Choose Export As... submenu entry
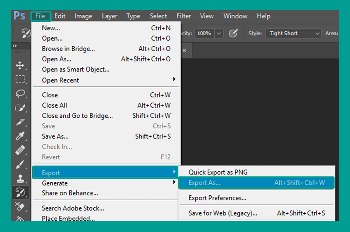The height and width of the screenshot is (232, 350). (256, 183)
